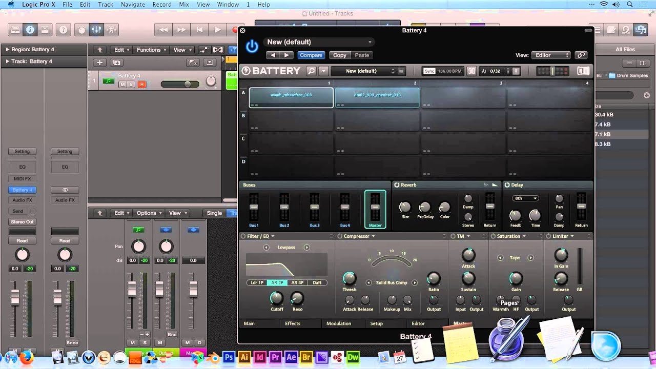
Task: Click the Bus 1 fader
Action: pyautogui.click(x=254, y=207)
